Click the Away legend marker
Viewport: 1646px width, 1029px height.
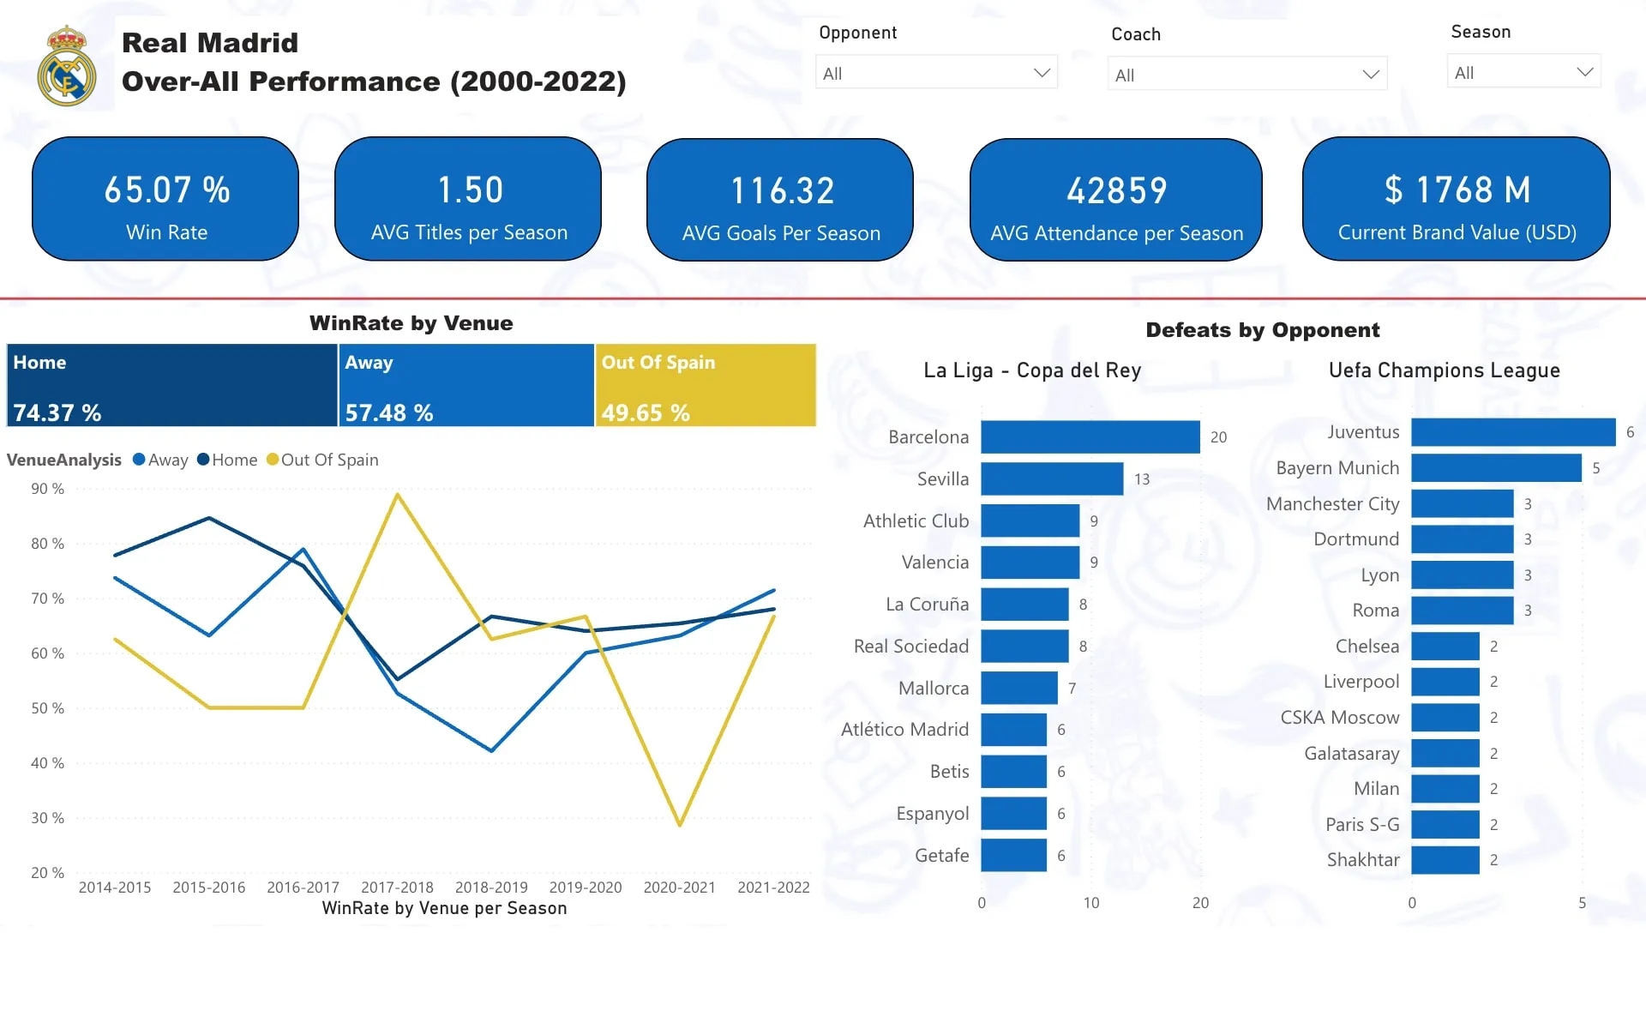(139, 460)
